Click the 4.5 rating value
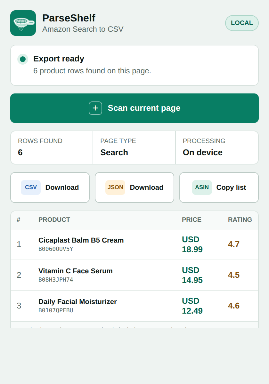269x384 pixels. [x=234, y=275]
